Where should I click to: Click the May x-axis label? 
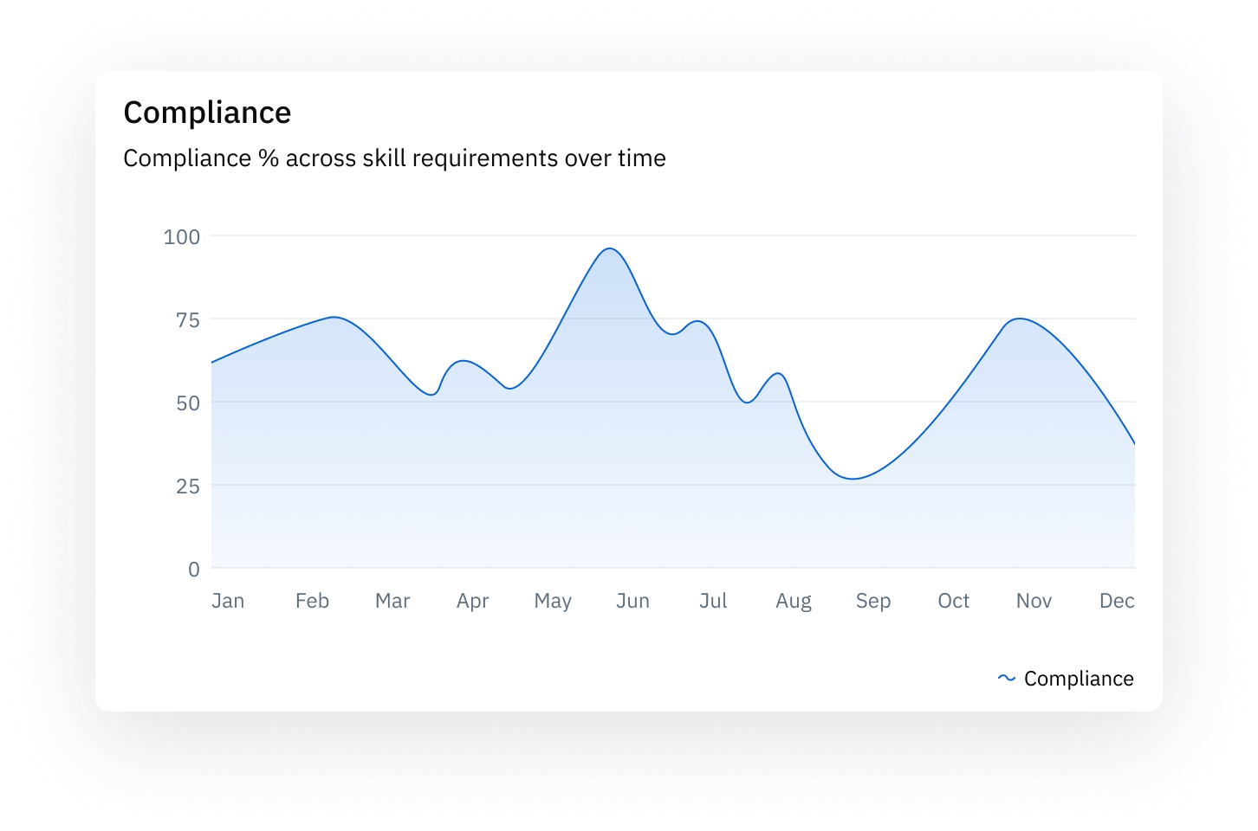tap(553, 601)
